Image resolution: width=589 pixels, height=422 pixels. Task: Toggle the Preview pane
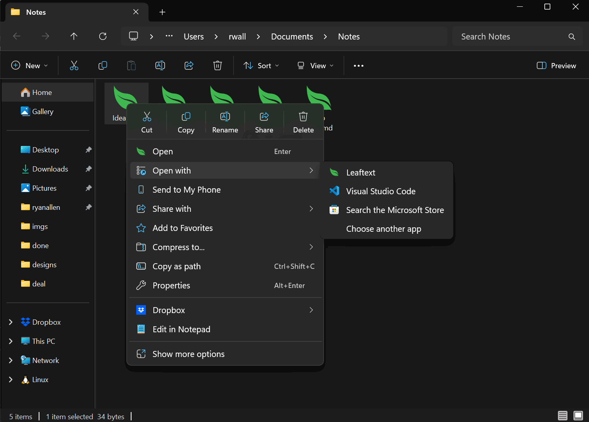[x=556, y=65]
